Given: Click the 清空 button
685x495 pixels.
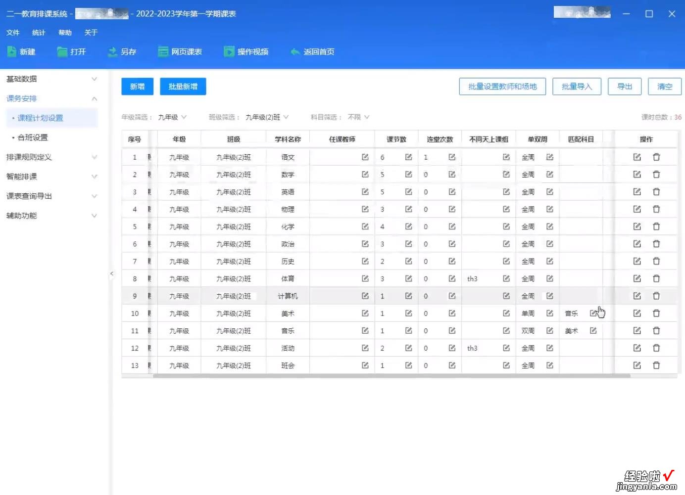Looking at the screenshot, I should coord(665,87).
